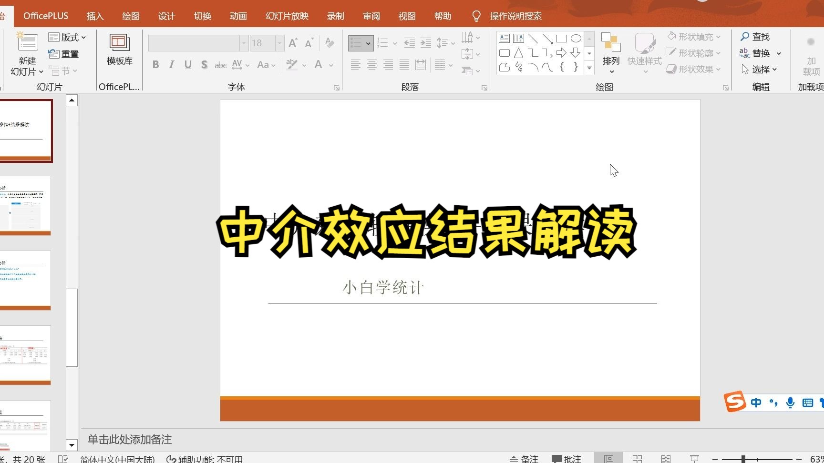
Task: Select rectangle shape in gallery
Action: [562, 39]
